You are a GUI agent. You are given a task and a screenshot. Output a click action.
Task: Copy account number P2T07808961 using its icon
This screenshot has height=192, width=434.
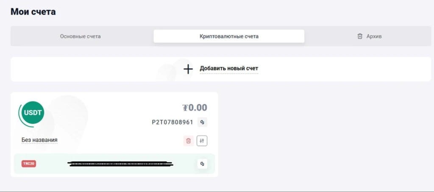[x=202, y=122]
